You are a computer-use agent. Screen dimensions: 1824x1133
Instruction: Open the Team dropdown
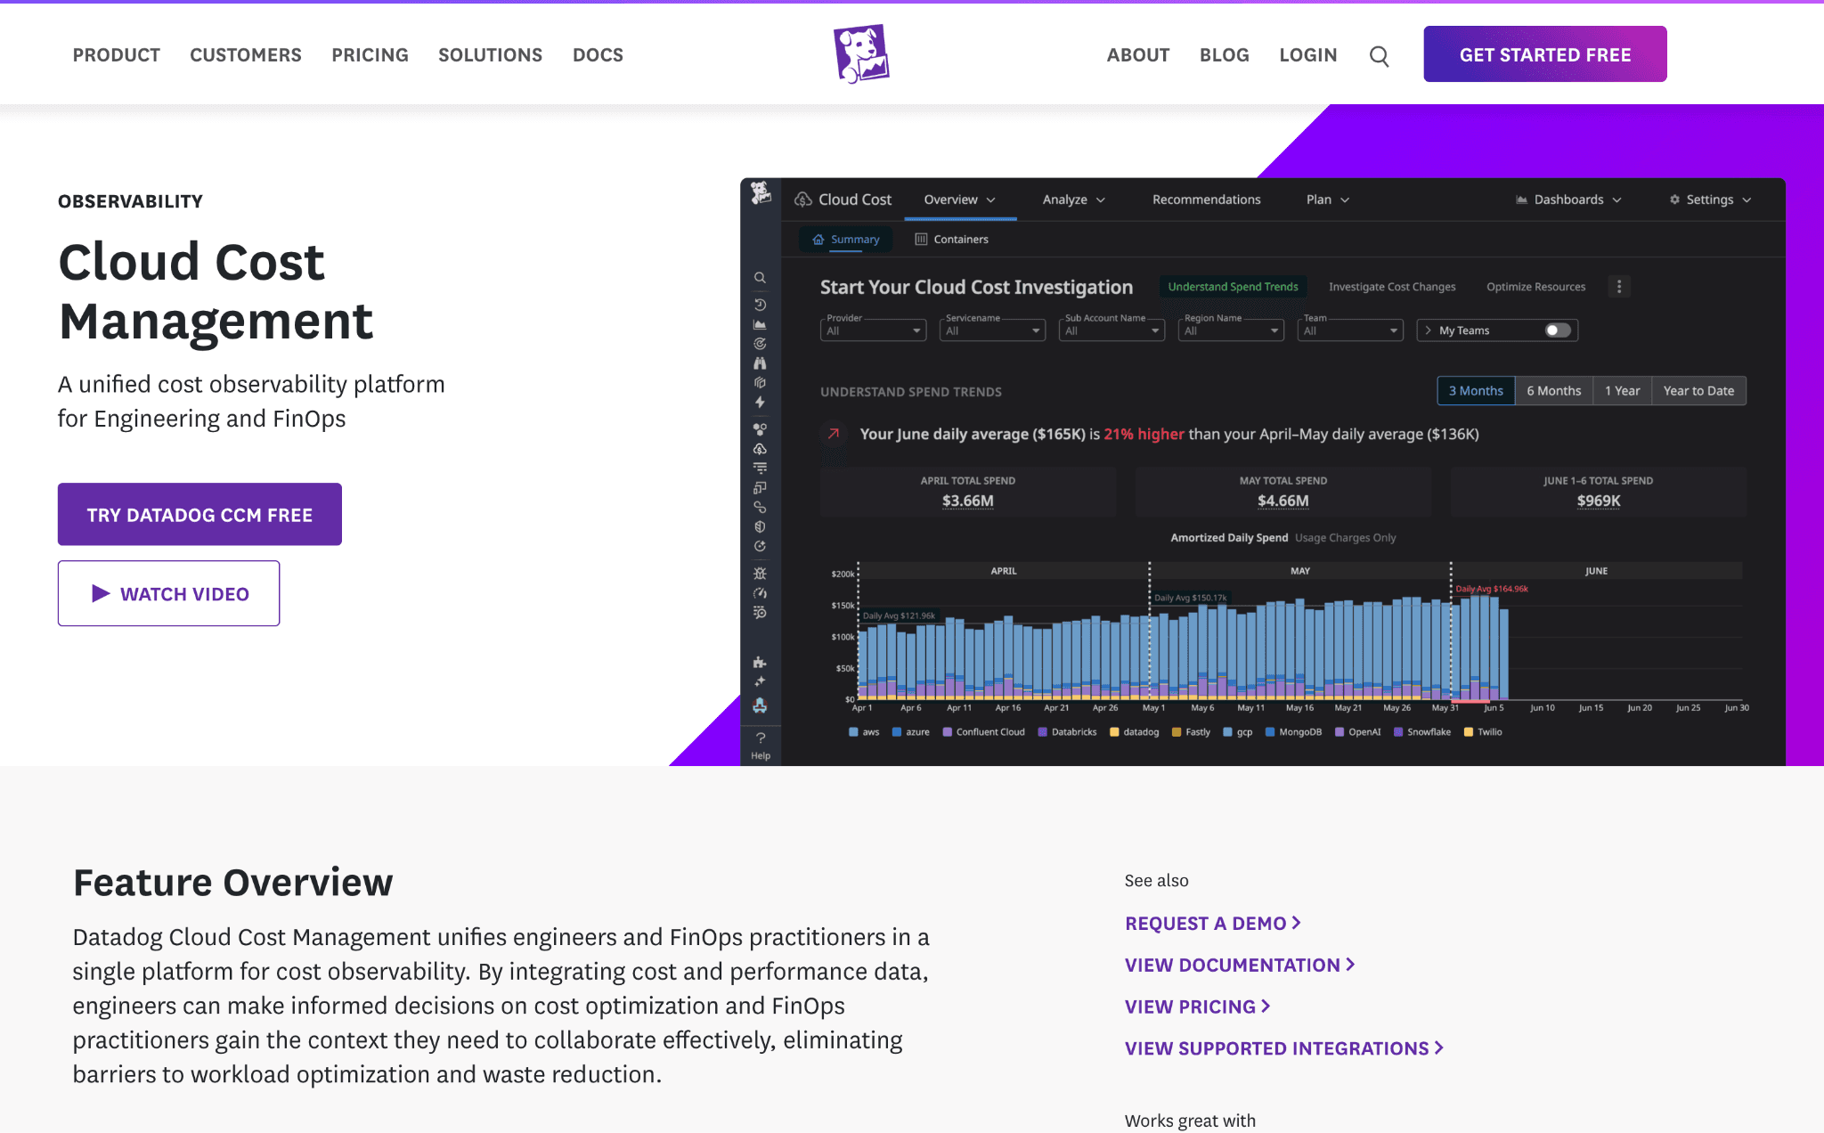click(x=1350, y=330)
